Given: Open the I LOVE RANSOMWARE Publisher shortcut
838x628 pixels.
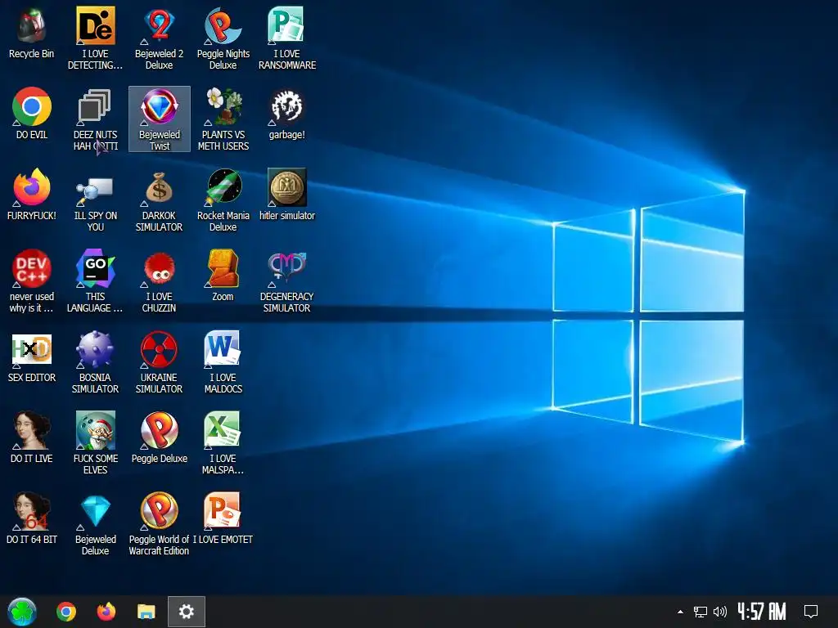Looking at the screenshot, I should (287, 38).
